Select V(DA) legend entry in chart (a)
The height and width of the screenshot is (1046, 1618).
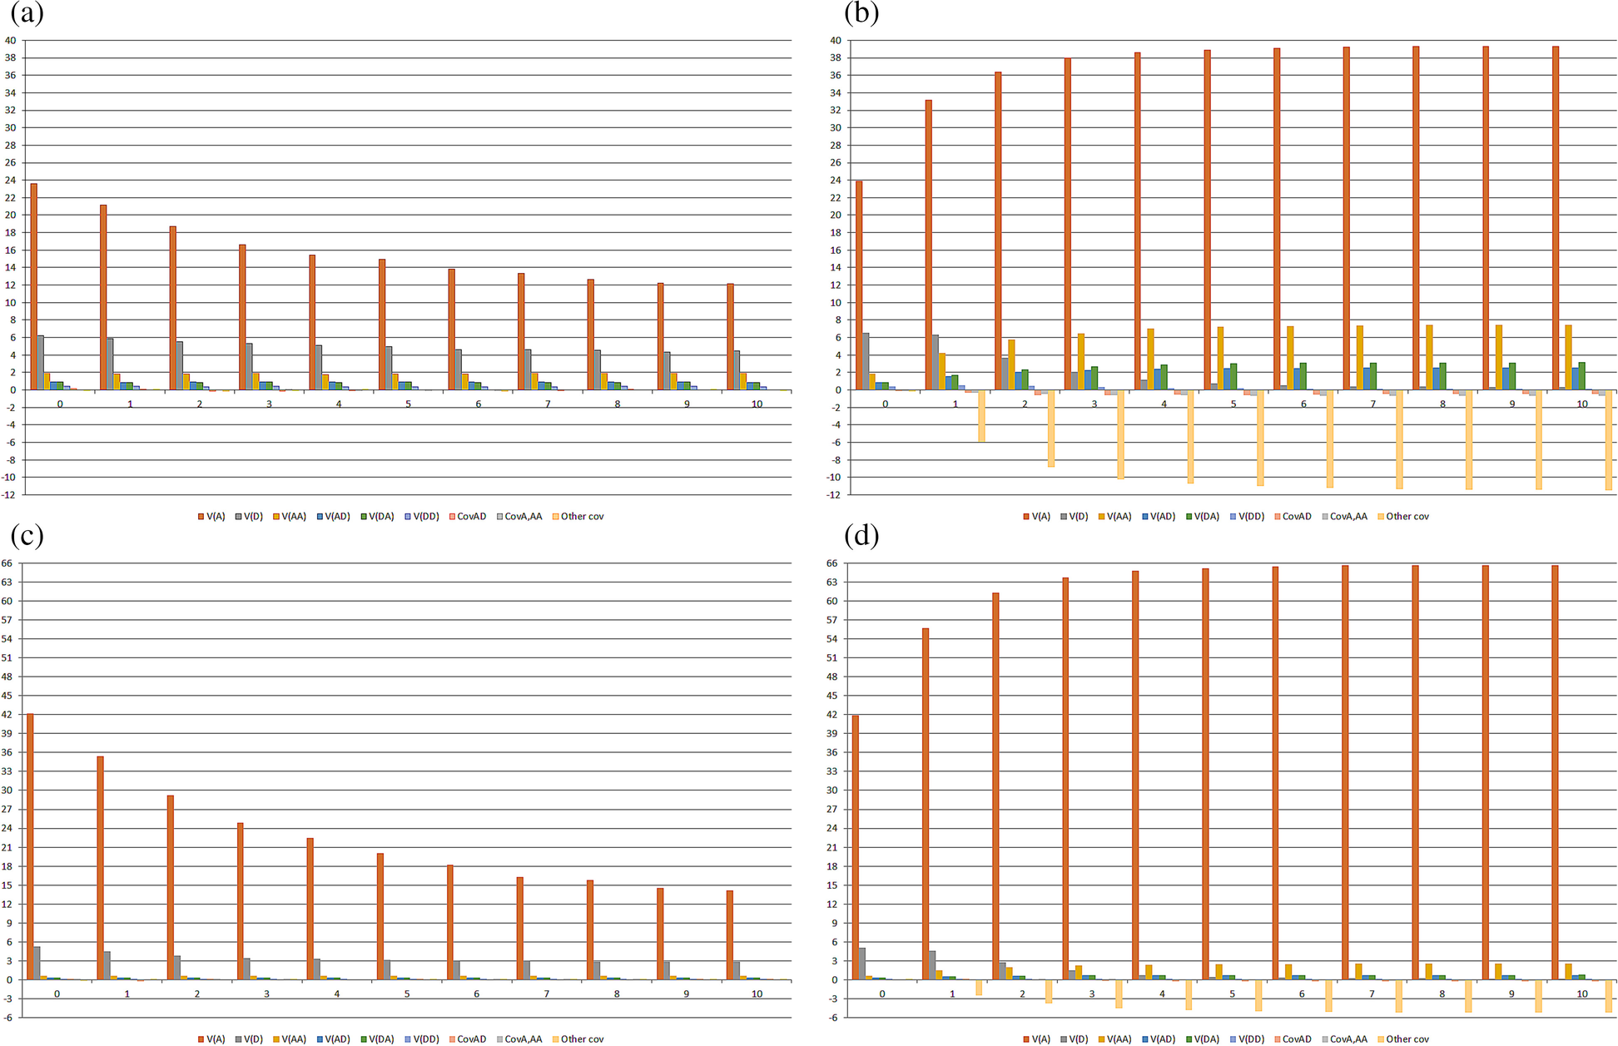[377, 517]
